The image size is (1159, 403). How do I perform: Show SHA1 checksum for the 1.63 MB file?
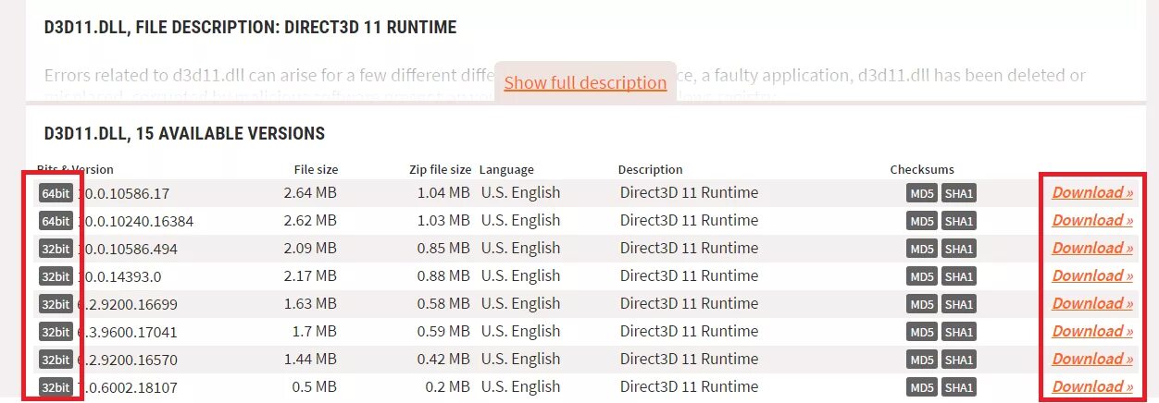click(x=958, y=305)
